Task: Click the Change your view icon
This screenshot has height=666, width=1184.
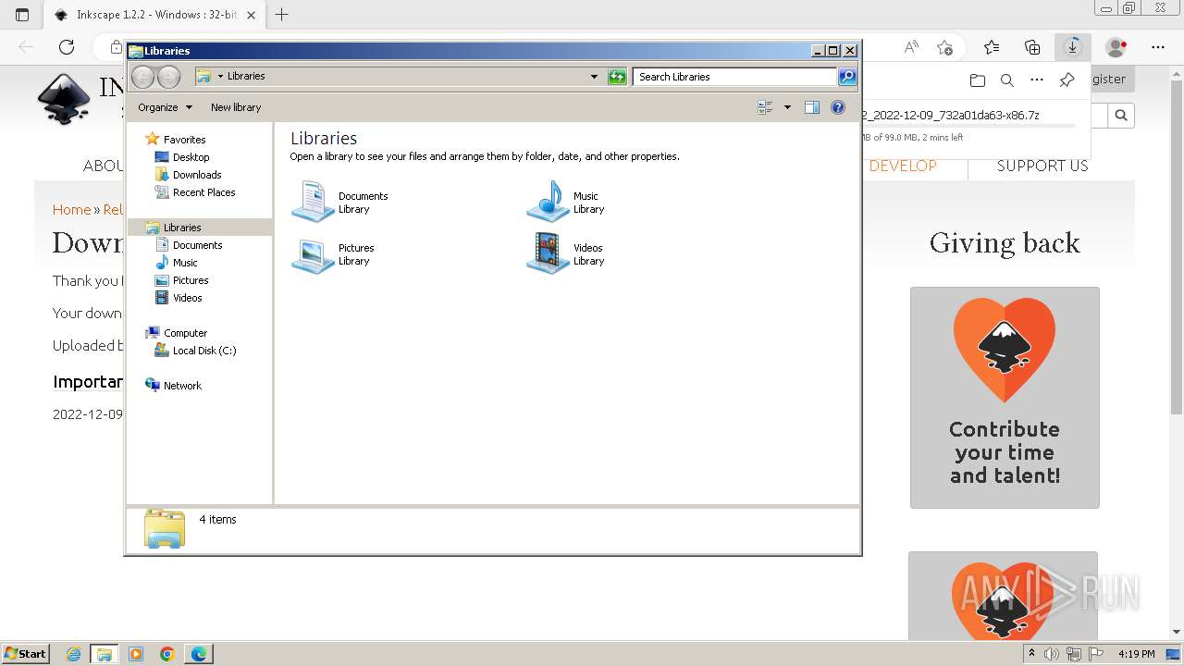Action: tap(765, 107)
